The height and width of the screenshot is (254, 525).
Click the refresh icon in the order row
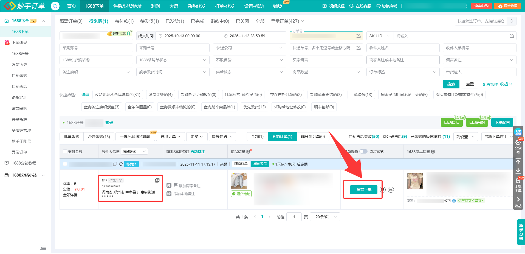[x=121, y=164]
